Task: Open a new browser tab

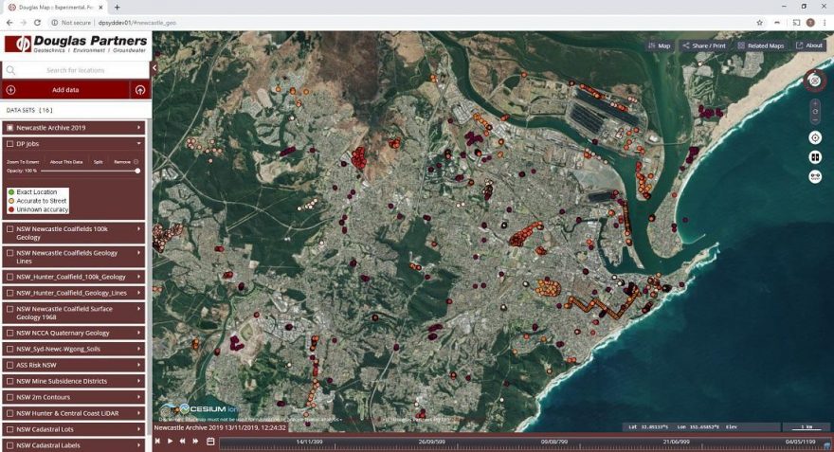Action: (x=117, y=8)
